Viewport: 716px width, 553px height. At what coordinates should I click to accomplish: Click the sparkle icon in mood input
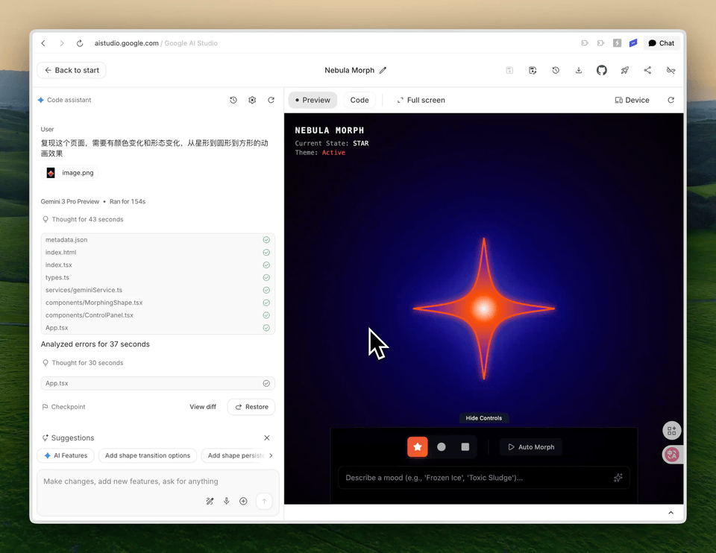coord(618,478)
